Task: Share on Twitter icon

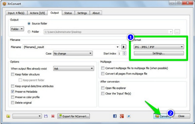Action: pos(129,116)
